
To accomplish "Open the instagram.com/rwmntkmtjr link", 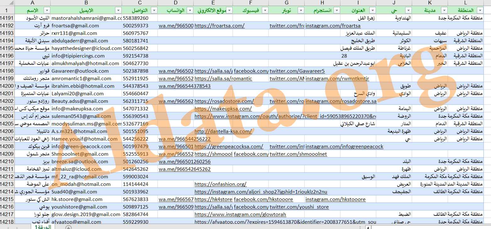I will point(337,78).
